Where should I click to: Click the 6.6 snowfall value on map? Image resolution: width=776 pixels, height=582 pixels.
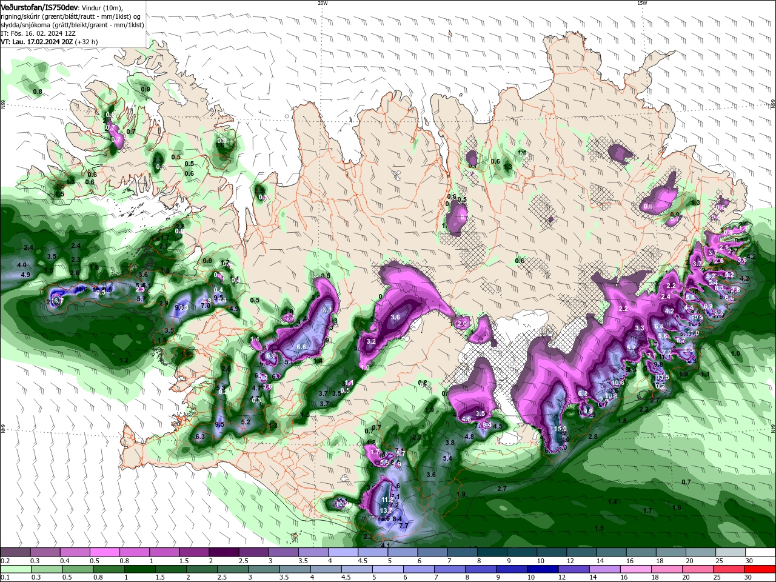coord(301,346)
